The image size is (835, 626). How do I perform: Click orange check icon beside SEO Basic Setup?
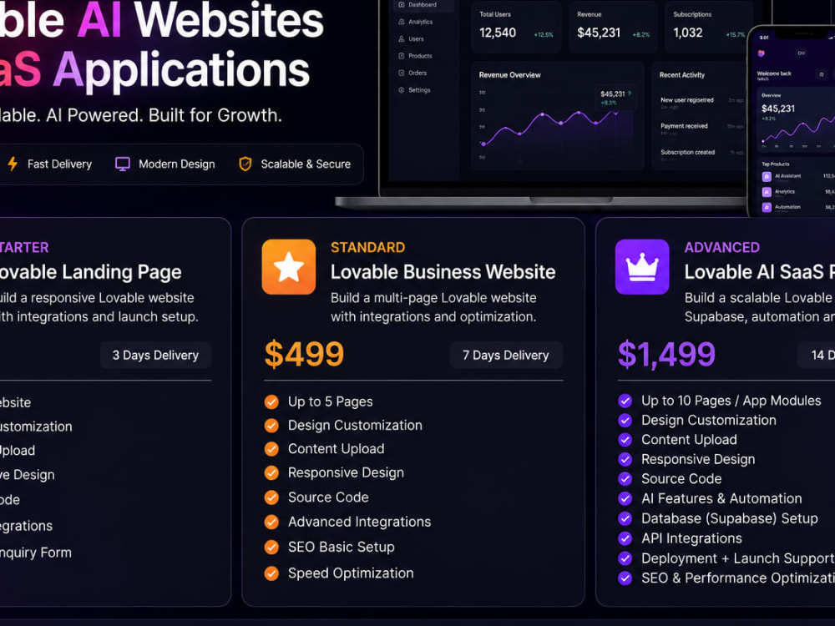pyautogui.click(x=271, y=547)
